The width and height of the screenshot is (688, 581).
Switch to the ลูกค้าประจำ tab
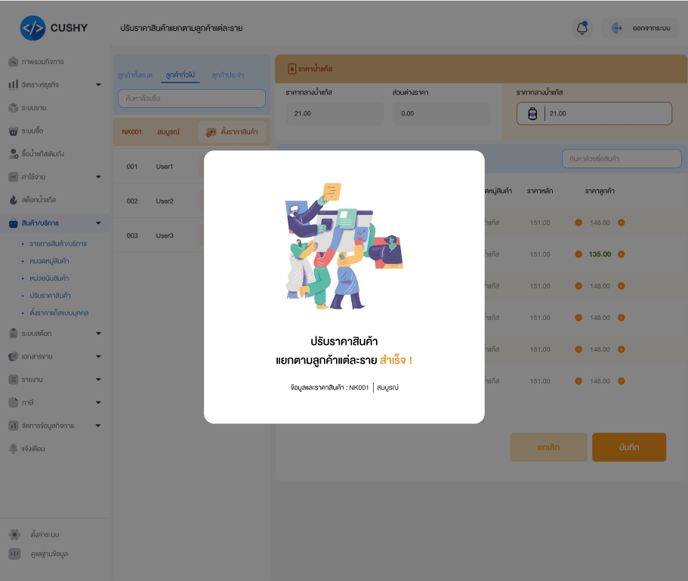coord(228,75)
